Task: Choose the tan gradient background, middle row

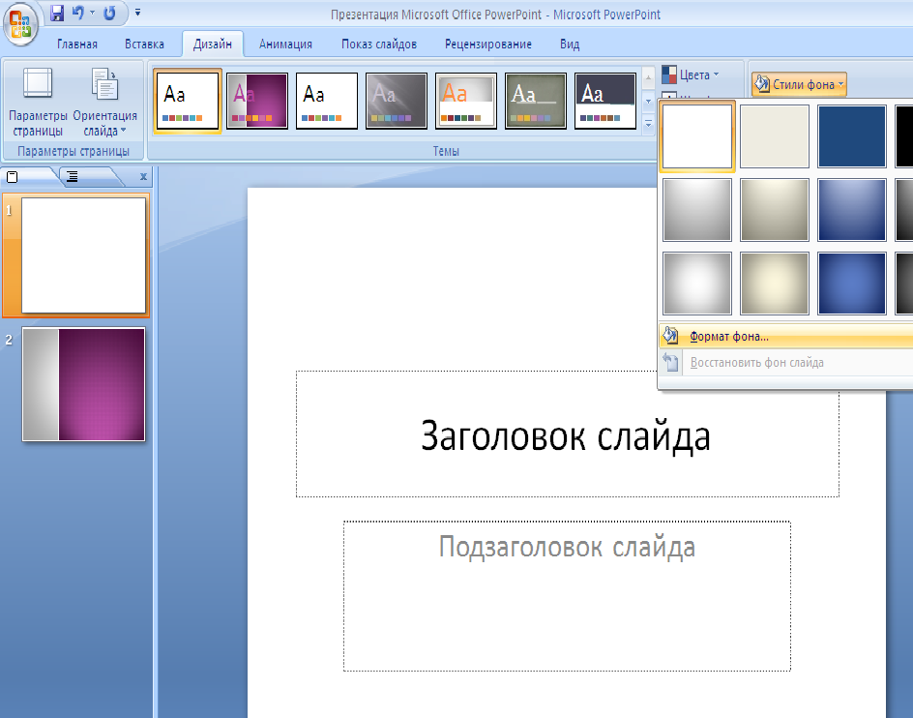Action: tap(775, 210)
